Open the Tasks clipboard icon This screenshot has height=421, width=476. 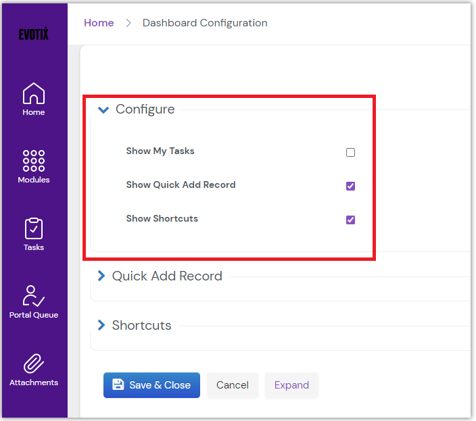tap(34, 228)
